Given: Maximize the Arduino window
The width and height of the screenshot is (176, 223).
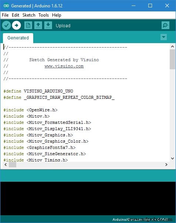Looking at the screenshot, I should (150, 6).
